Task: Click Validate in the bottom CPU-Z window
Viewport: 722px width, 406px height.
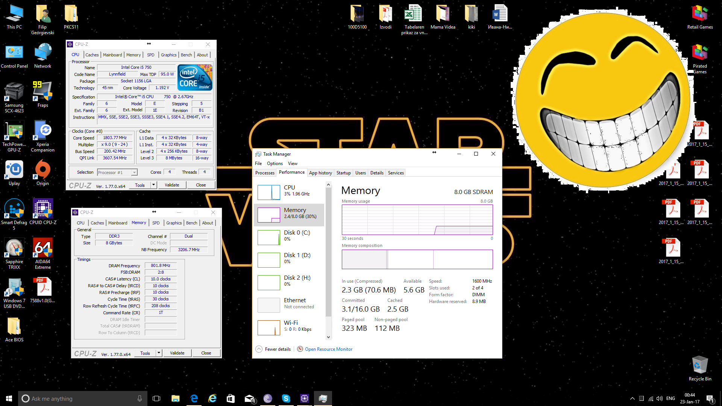Action: pyautogui.click(x=177, y=353)
